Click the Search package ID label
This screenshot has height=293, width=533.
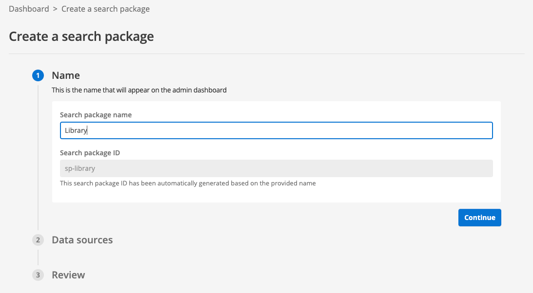[90, 153]
